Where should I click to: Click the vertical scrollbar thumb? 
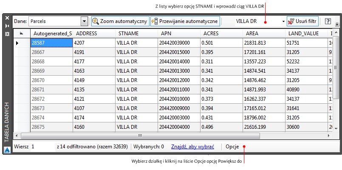coord(336,68)
